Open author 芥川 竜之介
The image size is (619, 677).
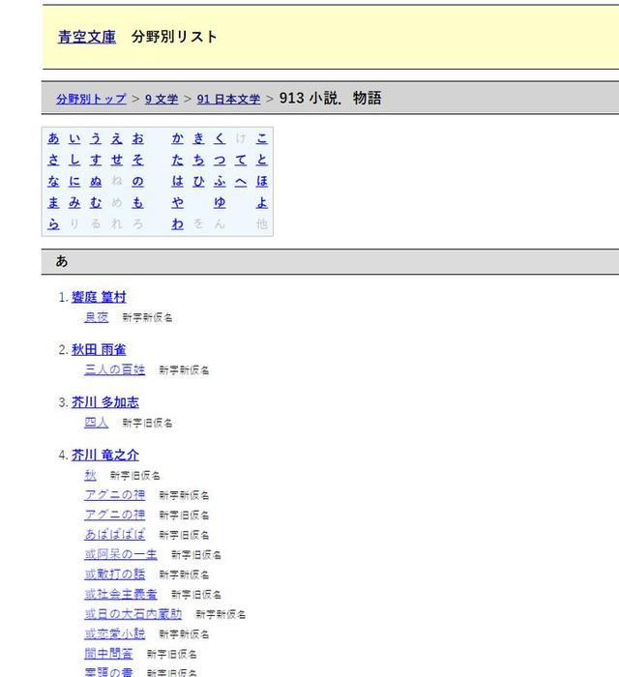(104, 456)
